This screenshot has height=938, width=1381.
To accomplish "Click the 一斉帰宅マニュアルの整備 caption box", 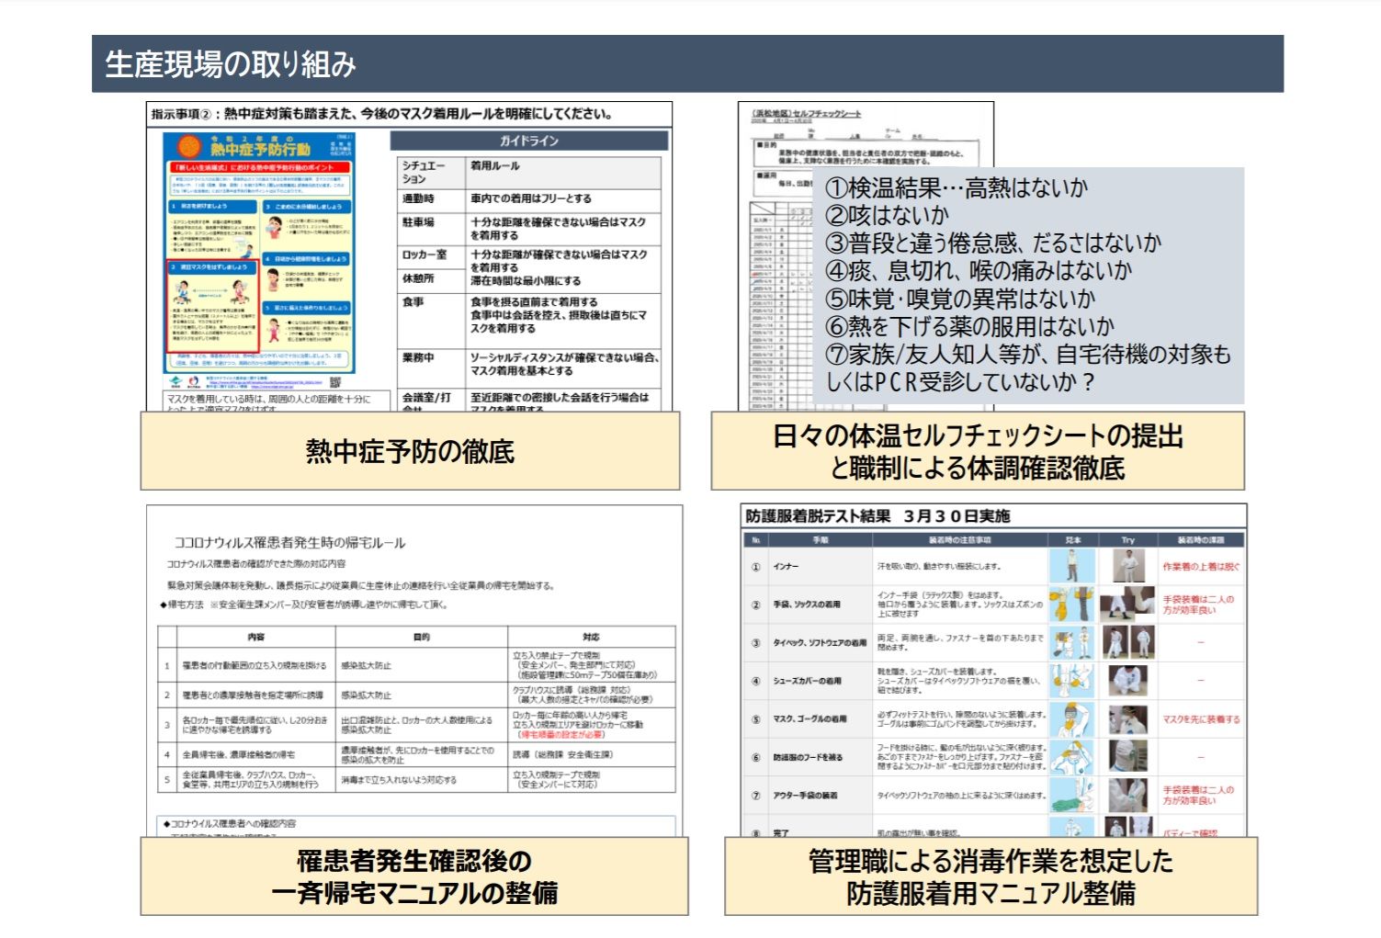I will [x=414, y=876].
